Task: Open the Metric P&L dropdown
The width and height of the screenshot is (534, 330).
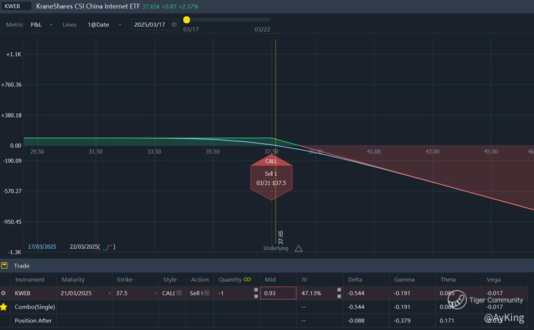Action: [41, 24]
